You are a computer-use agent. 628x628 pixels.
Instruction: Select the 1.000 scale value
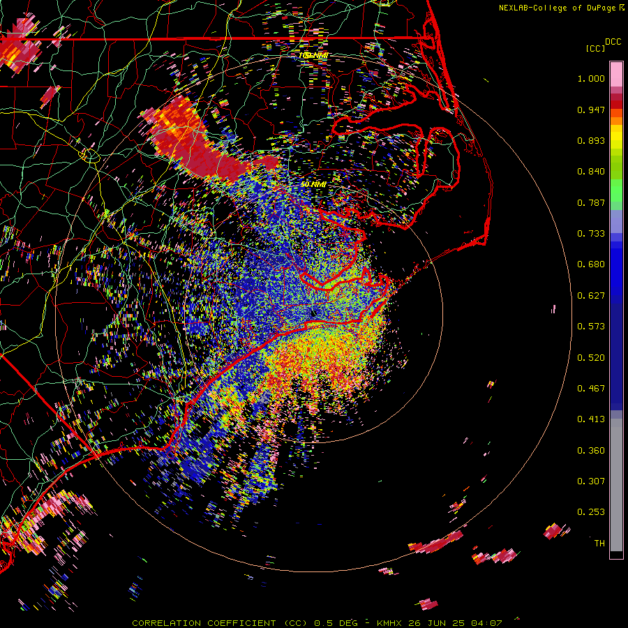coord(591,78)
